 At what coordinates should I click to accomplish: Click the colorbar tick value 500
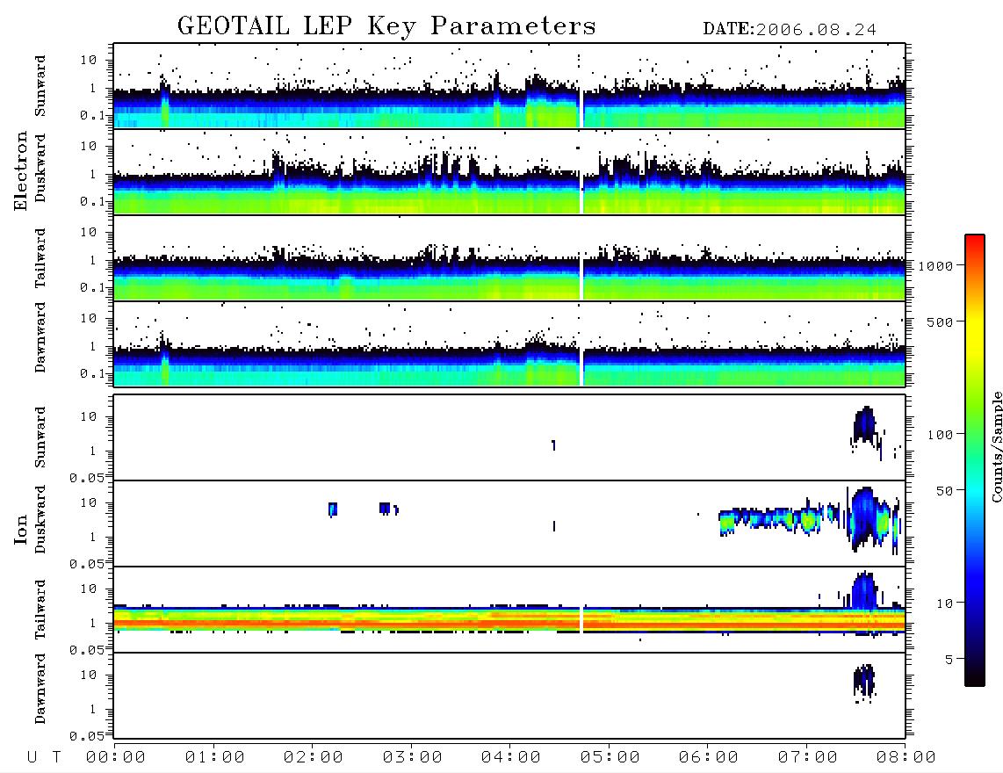[x=940, y=321]
